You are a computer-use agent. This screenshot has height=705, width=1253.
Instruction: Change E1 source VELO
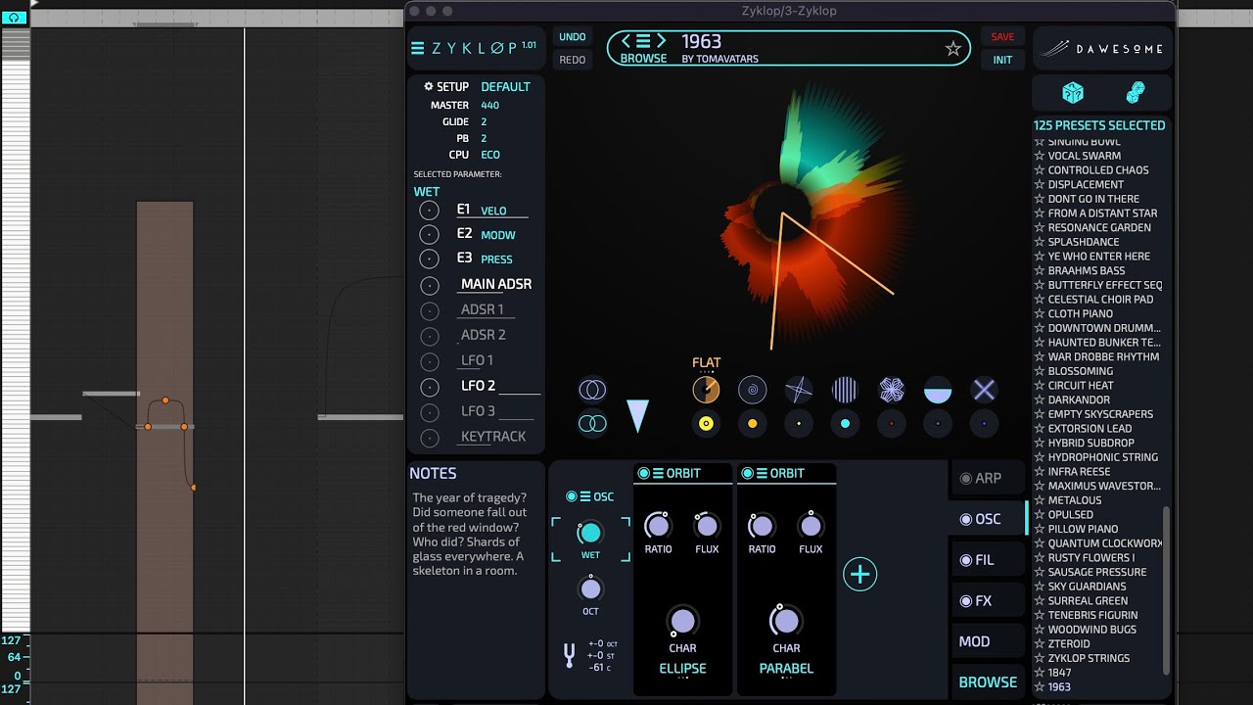pyautogui.click(x=493, y=211)
